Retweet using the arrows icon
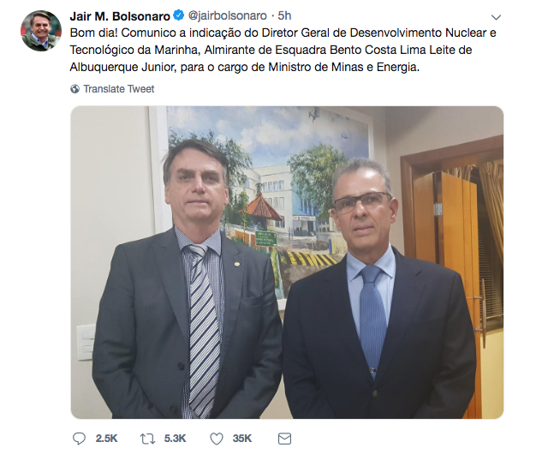 147,439
